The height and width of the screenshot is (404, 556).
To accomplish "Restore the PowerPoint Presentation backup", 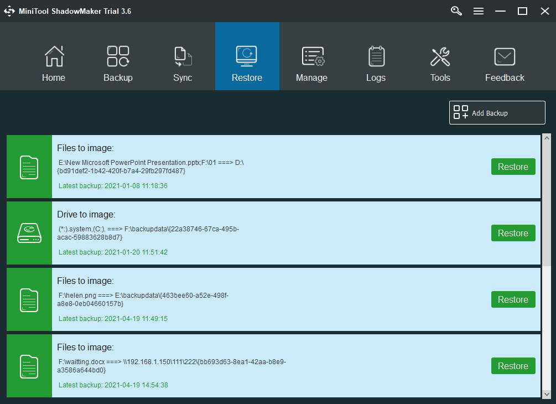I will click(513, 167).
